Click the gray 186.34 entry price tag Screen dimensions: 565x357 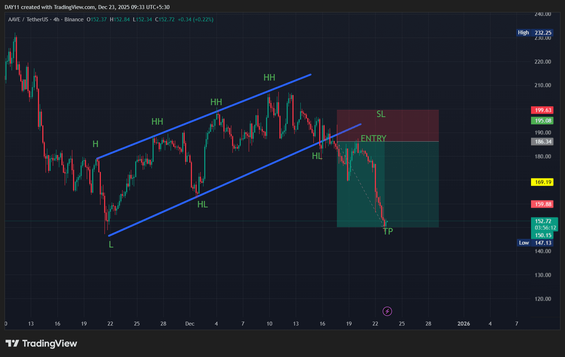click(x=542, y=142)
